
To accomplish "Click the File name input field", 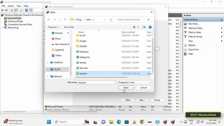I will tap(97, 83).
